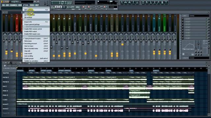This screenshot has width=211, height=118.
Task: Toggle Recording precount option
Action: point(36,44)
